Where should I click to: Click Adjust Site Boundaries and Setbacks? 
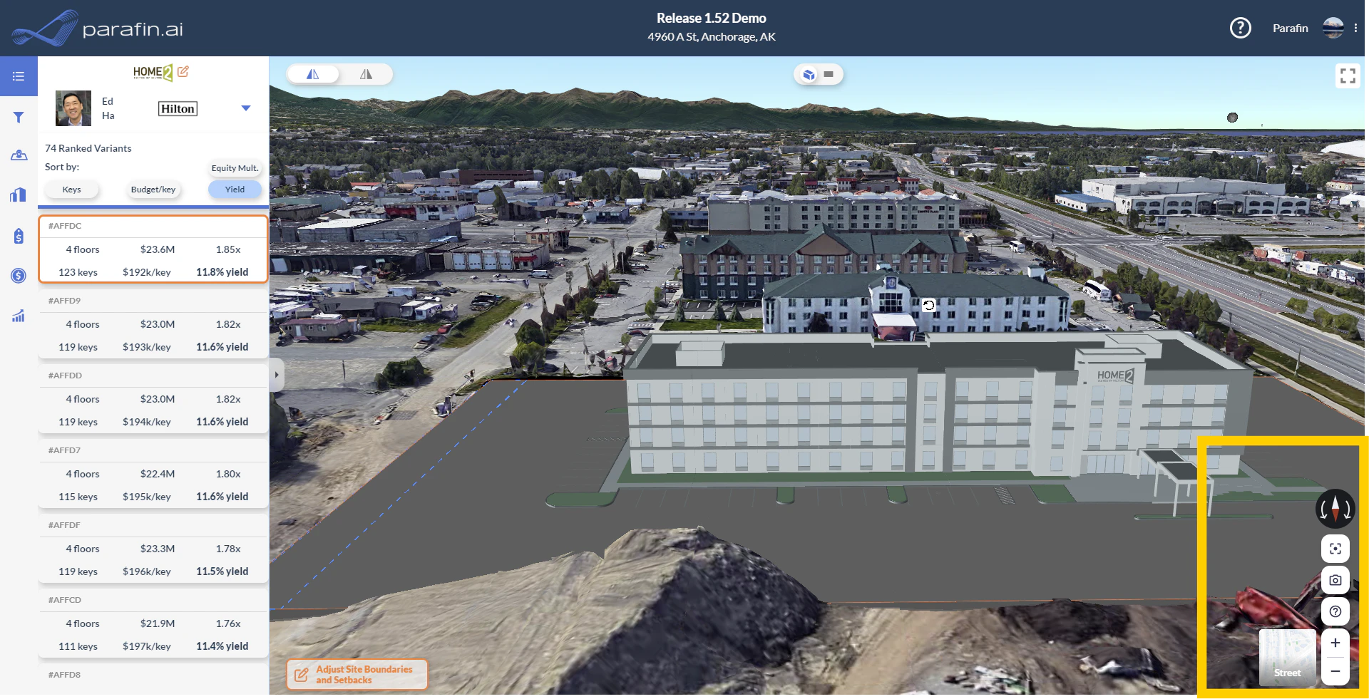pos(357,674)
